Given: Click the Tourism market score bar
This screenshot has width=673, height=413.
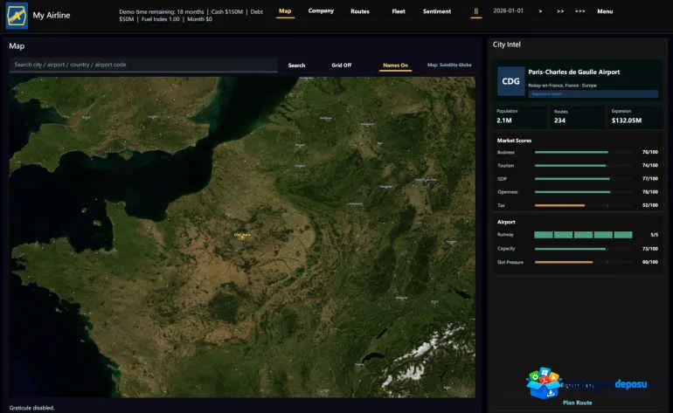Looking at the screenshot, I should [x=582, y=166].
